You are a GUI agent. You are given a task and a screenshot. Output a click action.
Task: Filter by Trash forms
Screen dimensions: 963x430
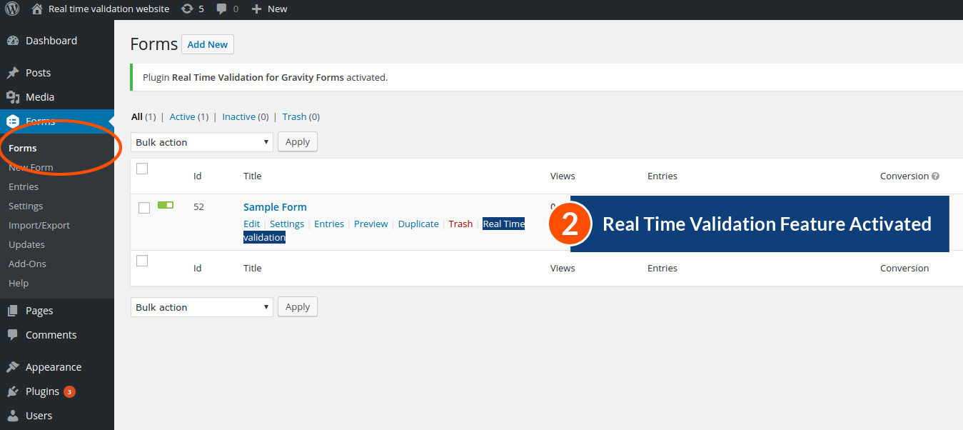[294, 116]
